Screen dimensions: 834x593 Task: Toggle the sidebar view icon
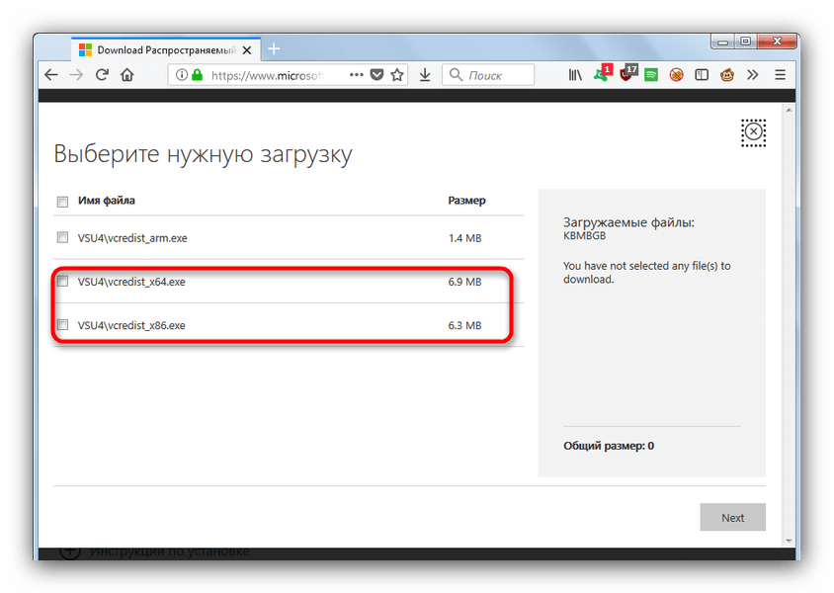702,75
